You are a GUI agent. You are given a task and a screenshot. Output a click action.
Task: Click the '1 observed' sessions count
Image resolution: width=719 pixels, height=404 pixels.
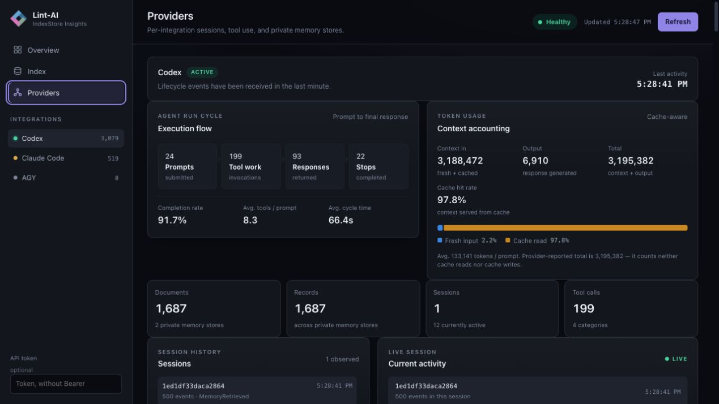pos(342,359)
